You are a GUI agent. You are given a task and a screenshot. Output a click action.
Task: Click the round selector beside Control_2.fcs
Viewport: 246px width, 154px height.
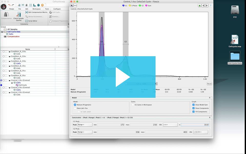[3, 88]
